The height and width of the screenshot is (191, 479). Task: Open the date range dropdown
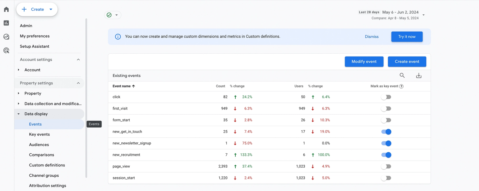(x=423, y=15)
